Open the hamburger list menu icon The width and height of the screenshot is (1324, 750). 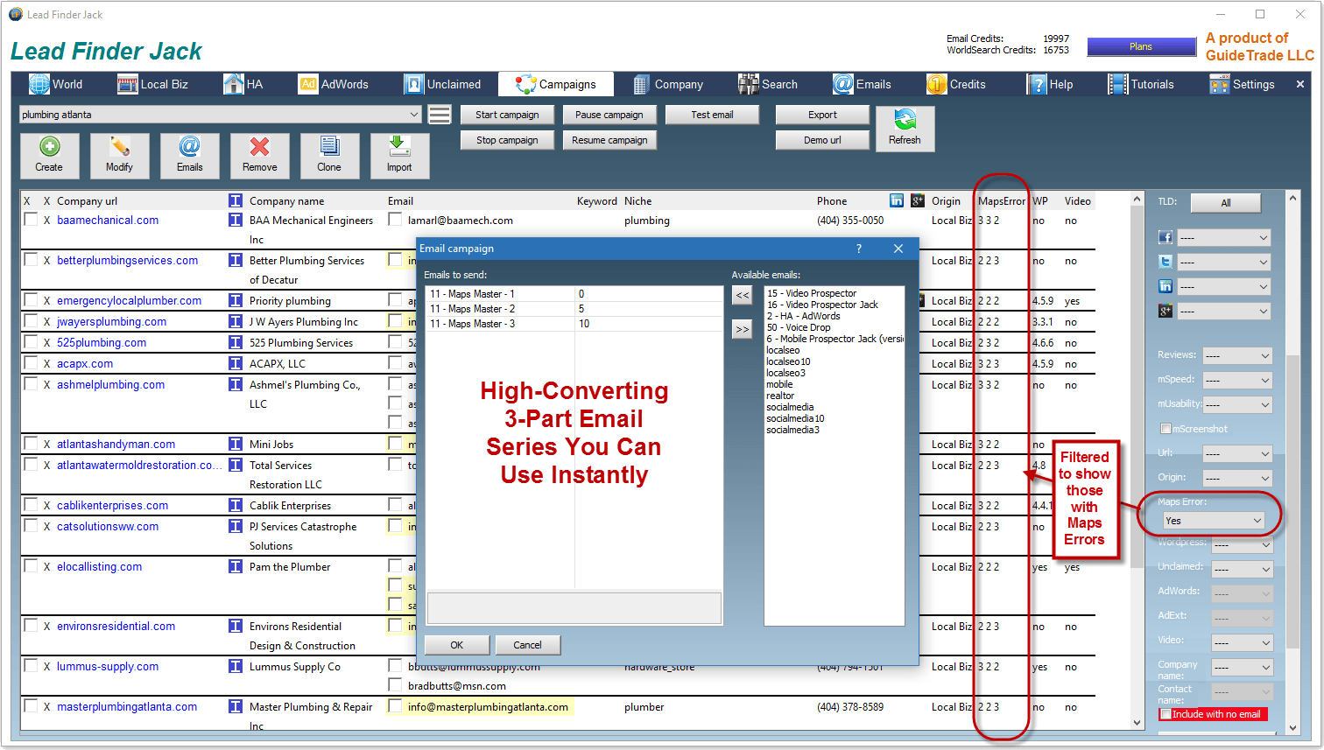point(440,115)
